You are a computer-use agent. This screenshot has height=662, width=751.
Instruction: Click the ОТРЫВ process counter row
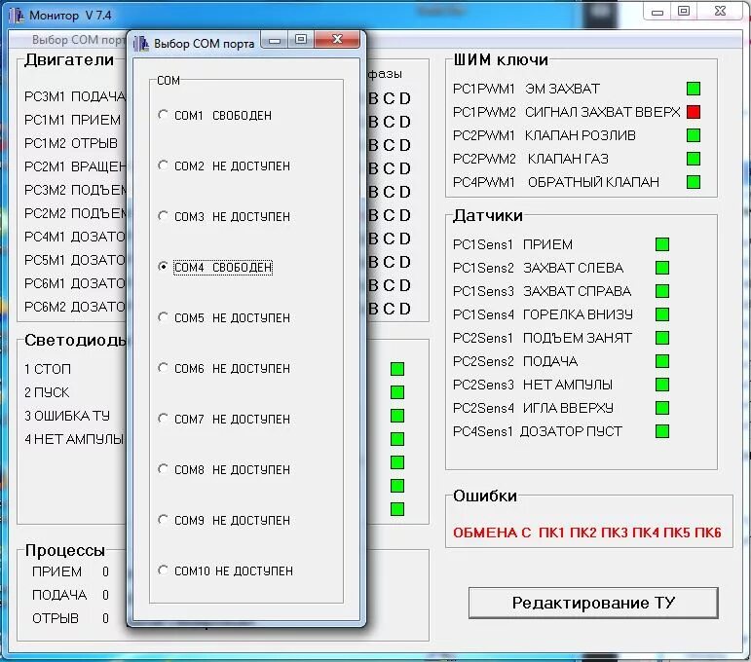(70, 618)
